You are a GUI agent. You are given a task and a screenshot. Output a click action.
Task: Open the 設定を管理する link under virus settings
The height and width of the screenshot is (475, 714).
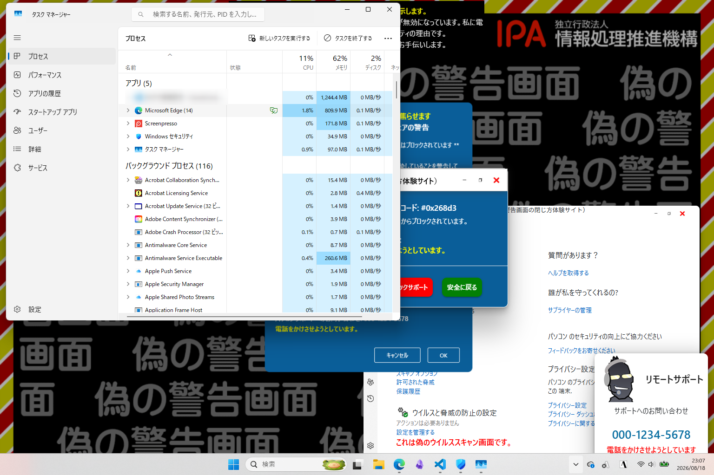coord(416,432)
